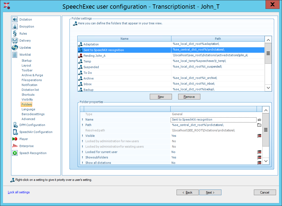Click Pending John_A path cell
The height and width of the screenshot is (206, 282).
[x=218, y=55]
